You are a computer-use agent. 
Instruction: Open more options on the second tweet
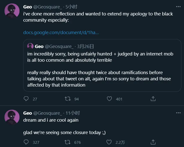coord(178,113)
